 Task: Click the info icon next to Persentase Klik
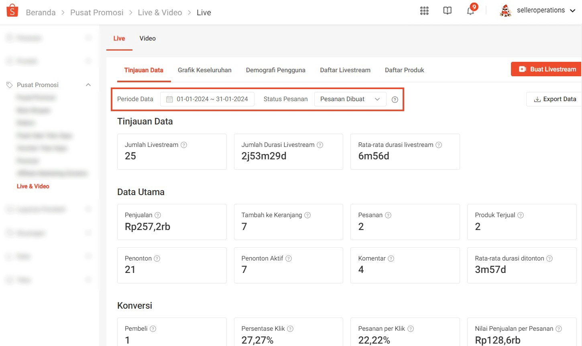click(x=290, y=329)
